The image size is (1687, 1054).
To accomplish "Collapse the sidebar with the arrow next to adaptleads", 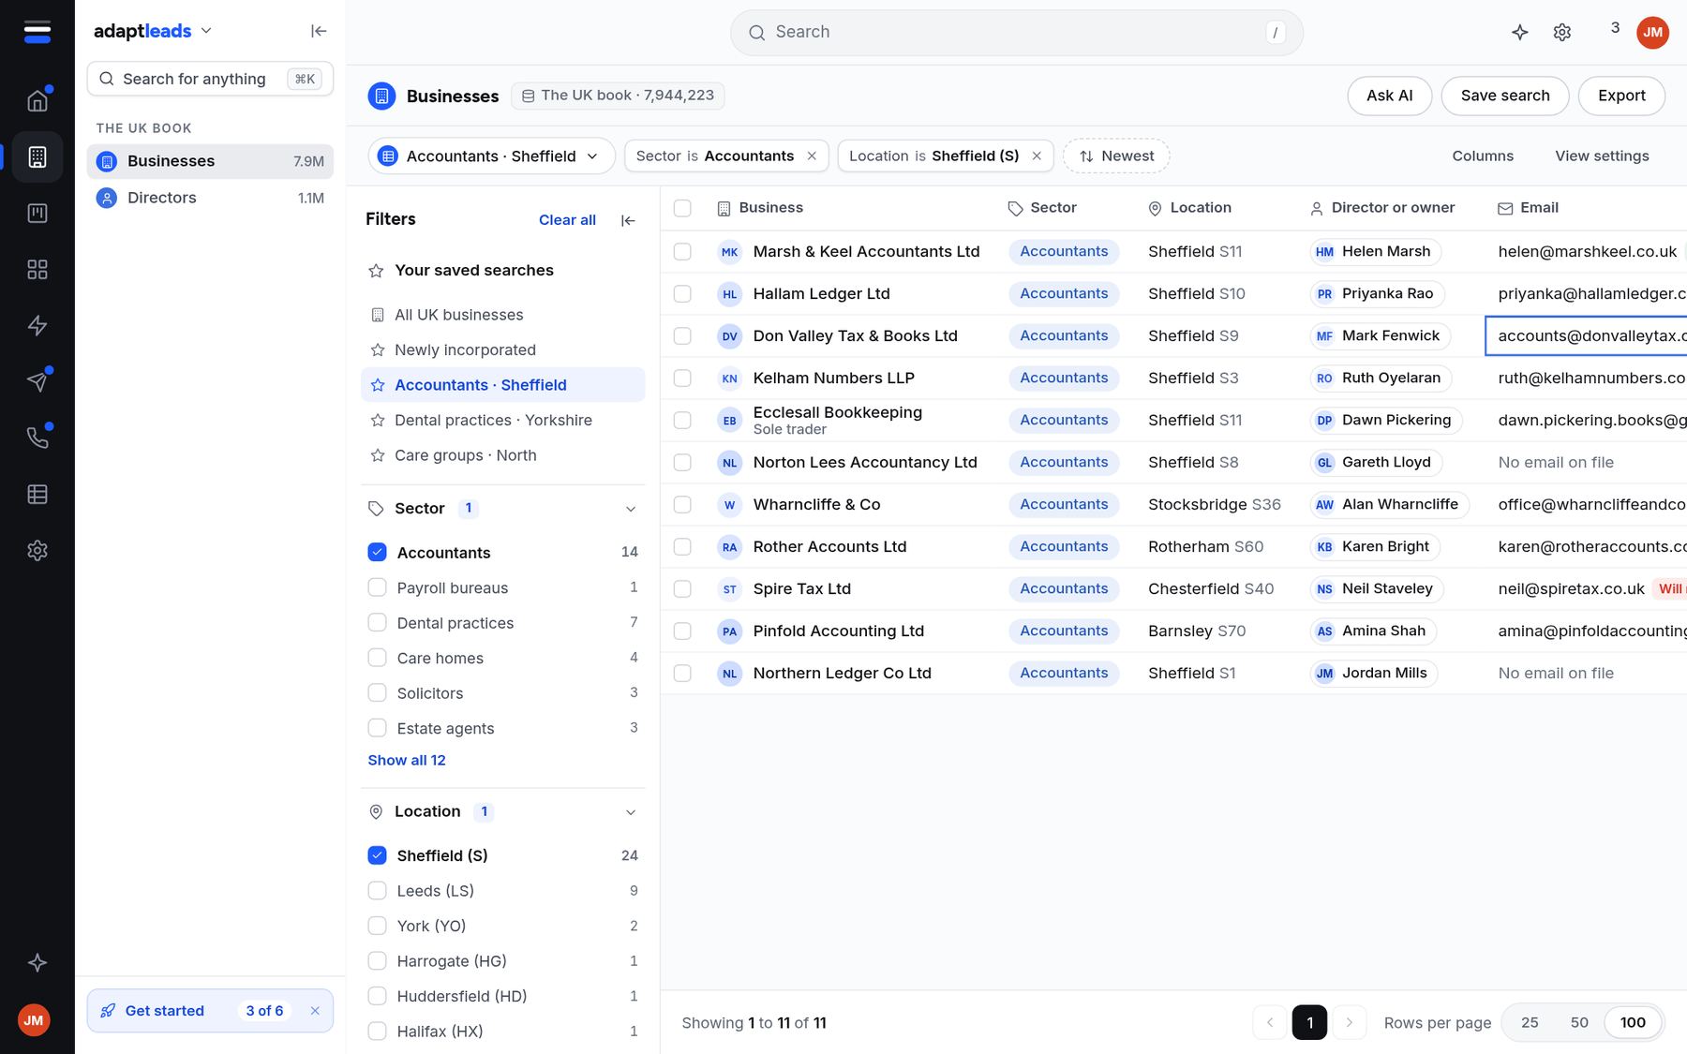I will tap(319, 31).
